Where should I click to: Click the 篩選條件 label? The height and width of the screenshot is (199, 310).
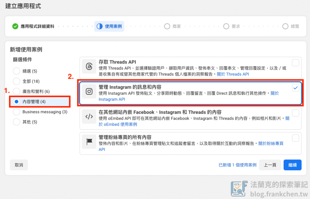click(22, 59)
